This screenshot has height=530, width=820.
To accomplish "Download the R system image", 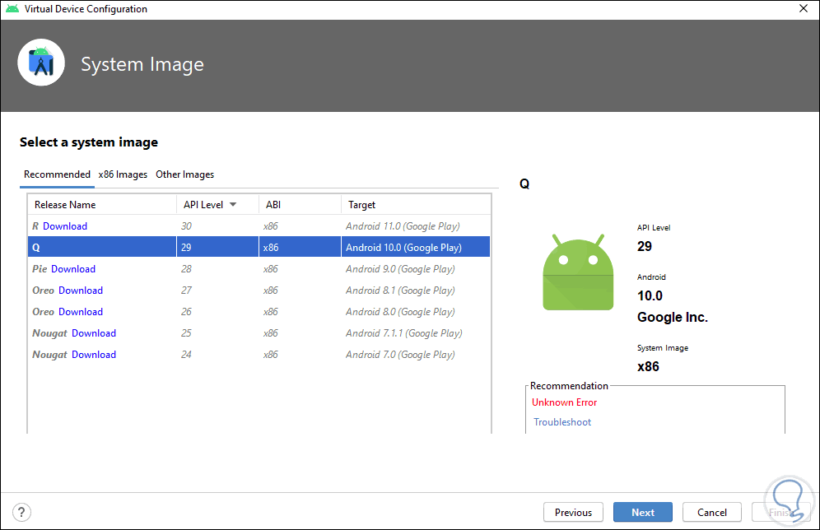I will click(65, 226).
